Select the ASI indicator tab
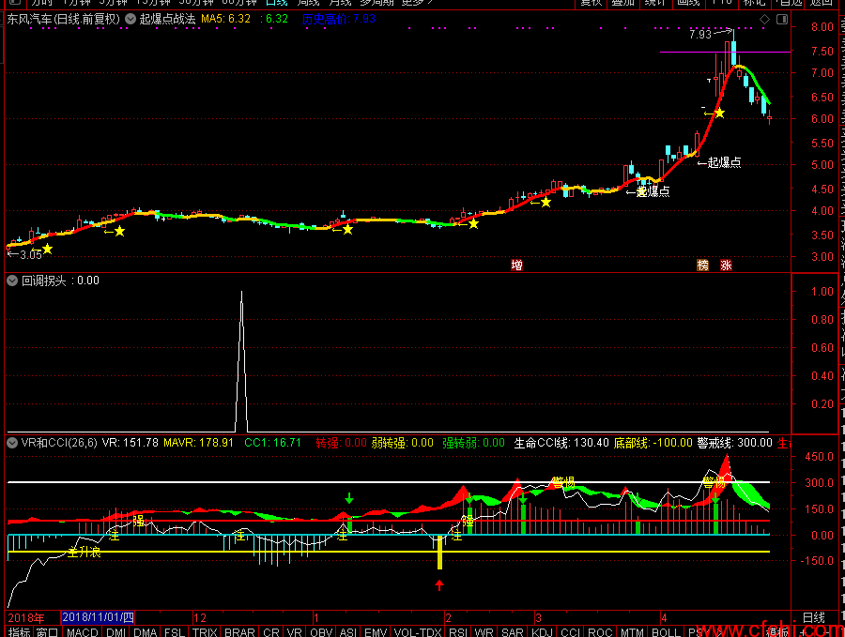The width and height of the screenshot is (845, 637). point(348,631)
